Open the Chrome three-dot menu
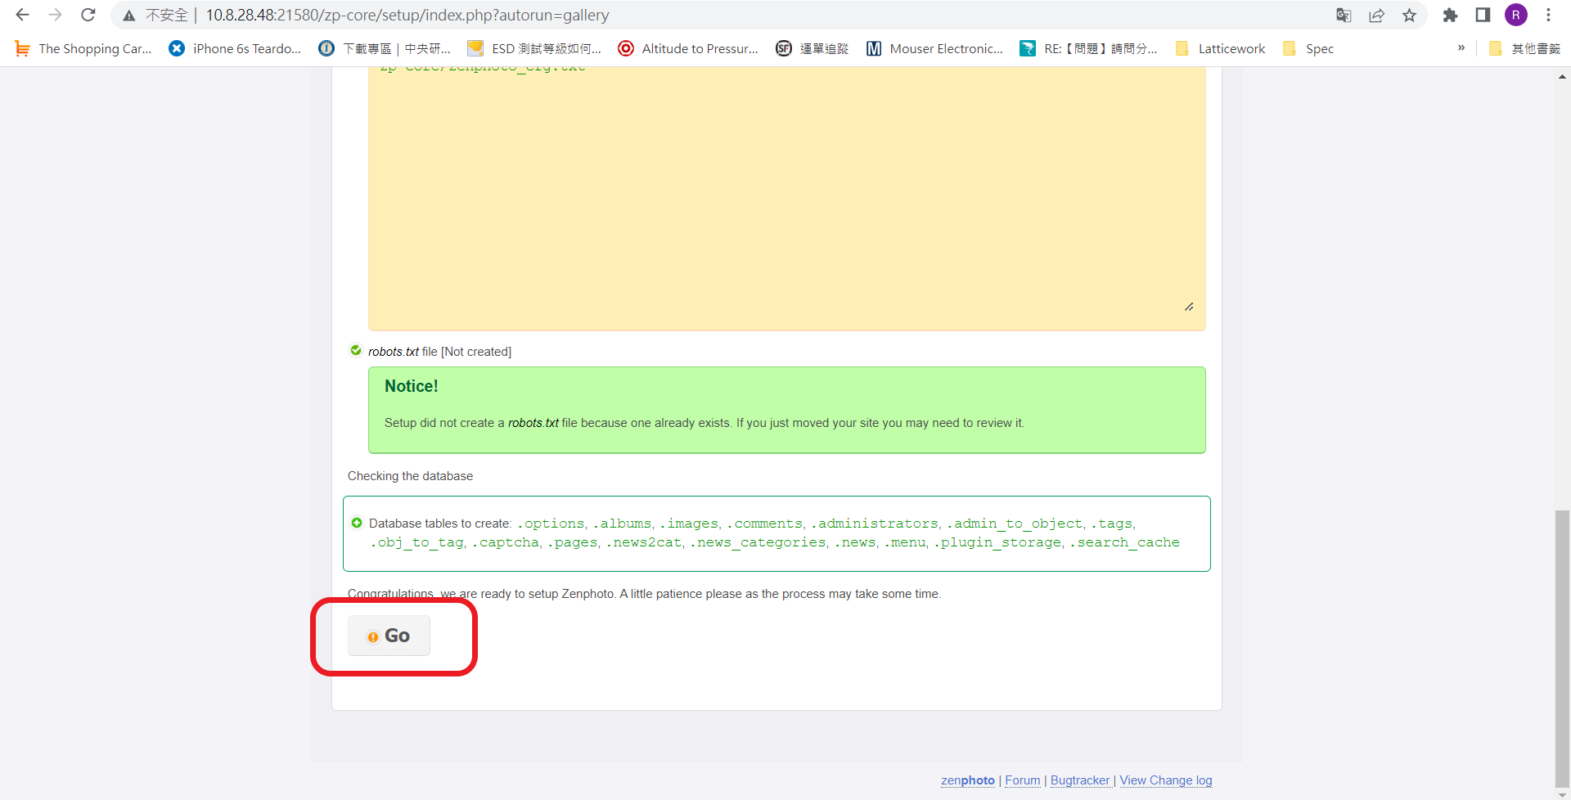The height and width of the screenshot is (800, 1571). click(x=1549, y=15)
